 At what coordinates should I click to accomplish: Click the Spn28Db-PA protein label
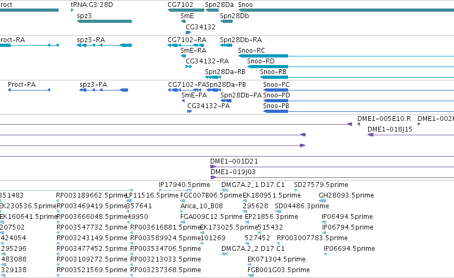point(241,95)
